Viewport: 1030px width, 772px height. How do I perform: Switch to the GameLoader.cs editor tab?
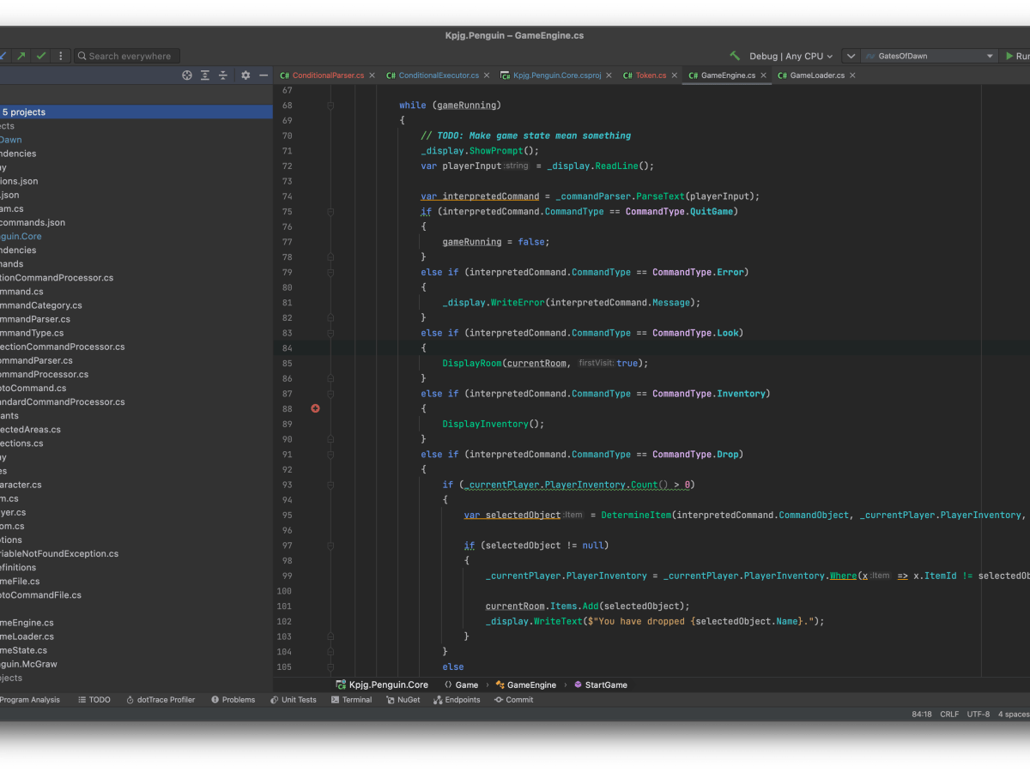816,75
